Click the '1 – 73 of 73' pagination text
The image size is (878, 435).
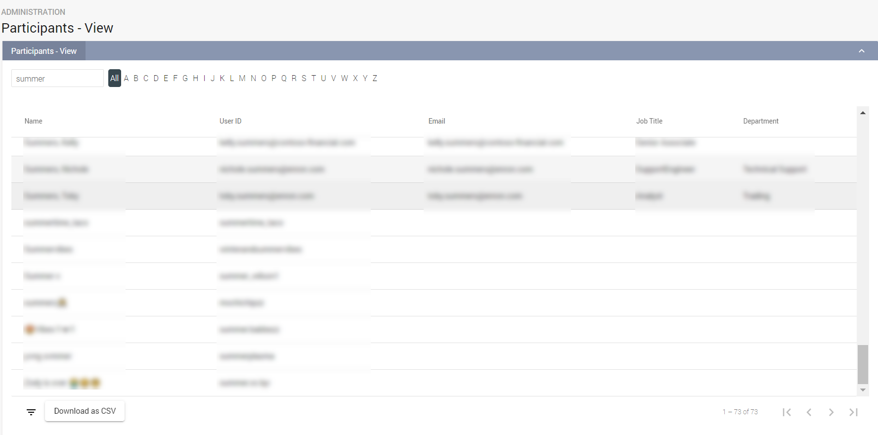740,412
